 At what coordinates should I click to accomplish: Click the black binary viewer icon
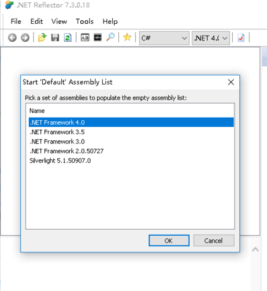pos(97,37)
